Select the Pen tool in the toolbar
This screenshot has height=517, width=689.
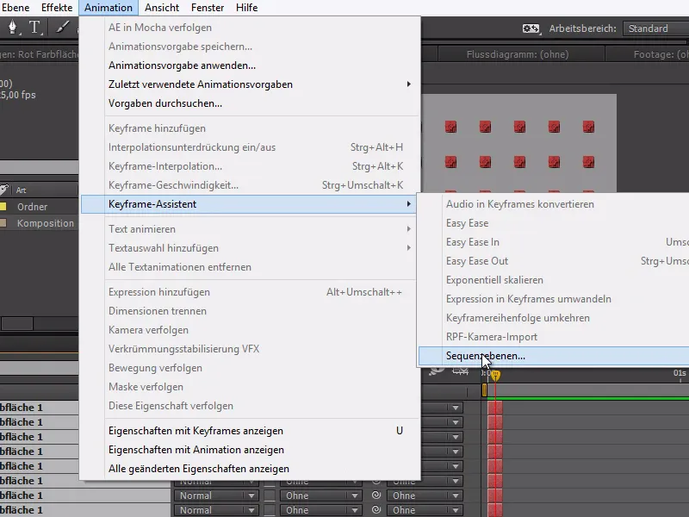tap(12, 28)
